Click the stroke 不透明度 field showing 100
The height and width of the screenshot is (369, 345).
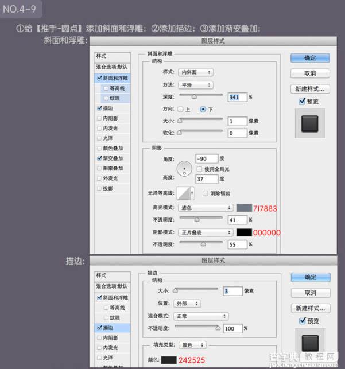click(232, 328)
